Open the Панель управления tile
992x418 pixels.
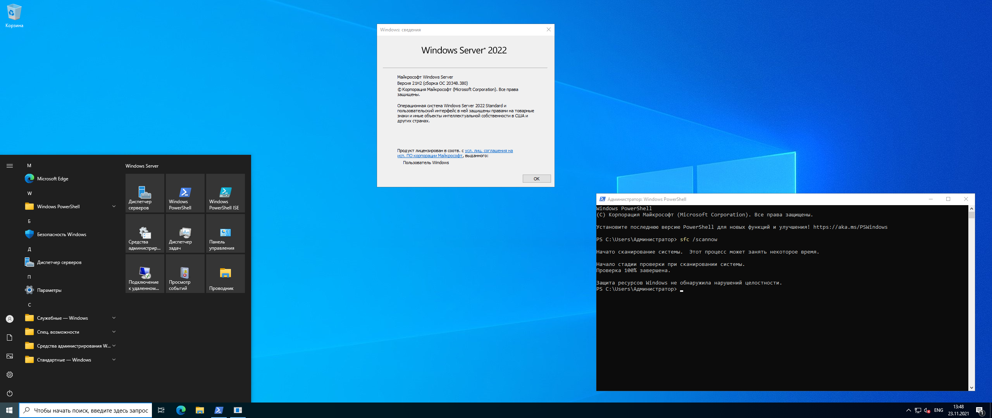(x=226, y=233)
